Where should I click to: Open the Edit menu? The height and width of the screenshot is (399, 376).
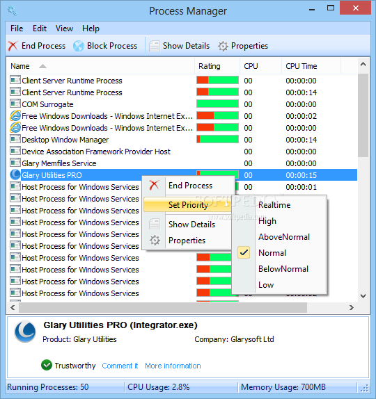tap(40, 28)
